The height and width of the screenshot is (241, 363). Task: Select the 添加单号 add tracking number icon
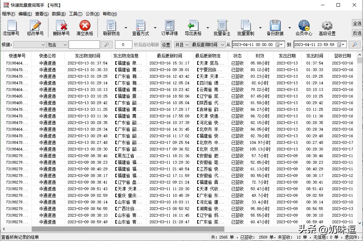(x=11, y=27)
